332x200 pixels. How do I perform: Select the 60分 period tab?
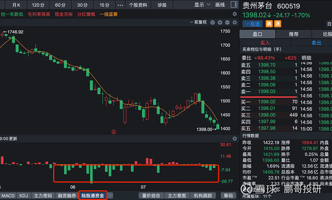point(60,5)
